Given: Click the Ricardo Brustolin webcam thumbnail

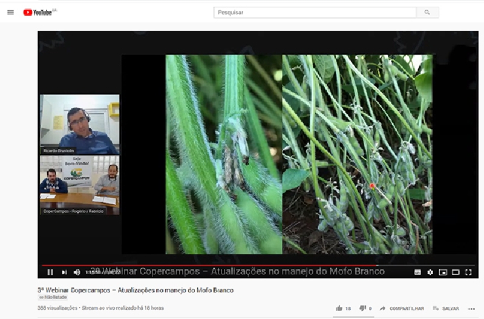Looking at the screenshot, I should pos(80,125).
